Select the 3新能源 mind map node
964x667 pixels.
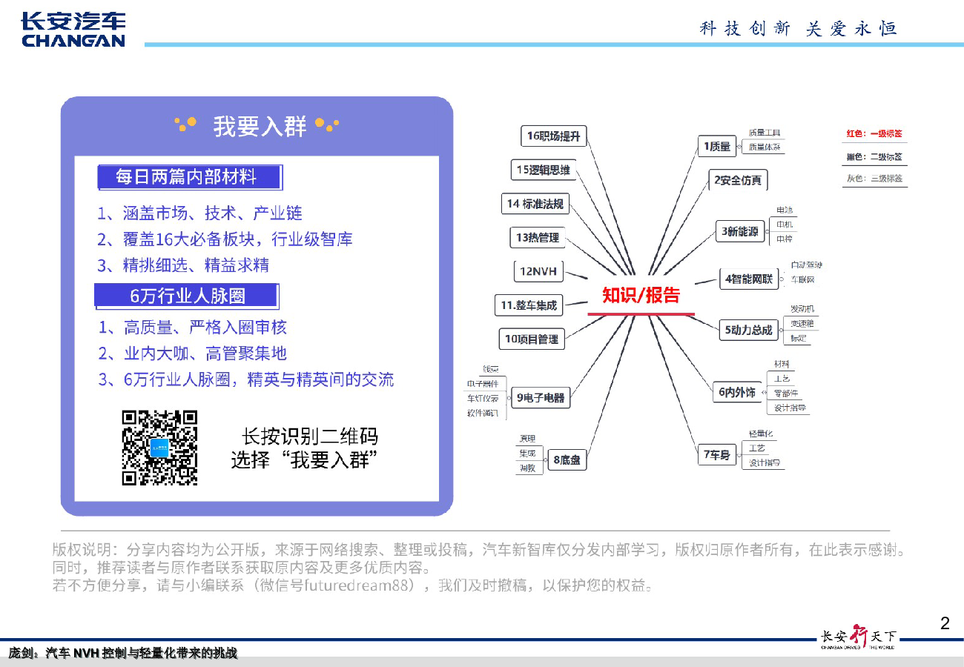(x=739, y=231)
